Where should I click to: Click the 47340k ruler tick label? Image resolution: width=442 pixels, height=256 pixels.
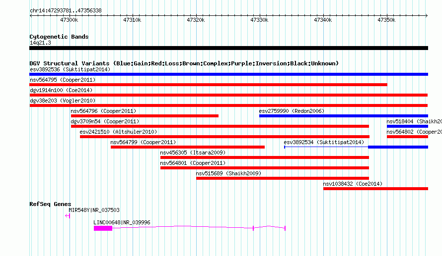point(323,20)
